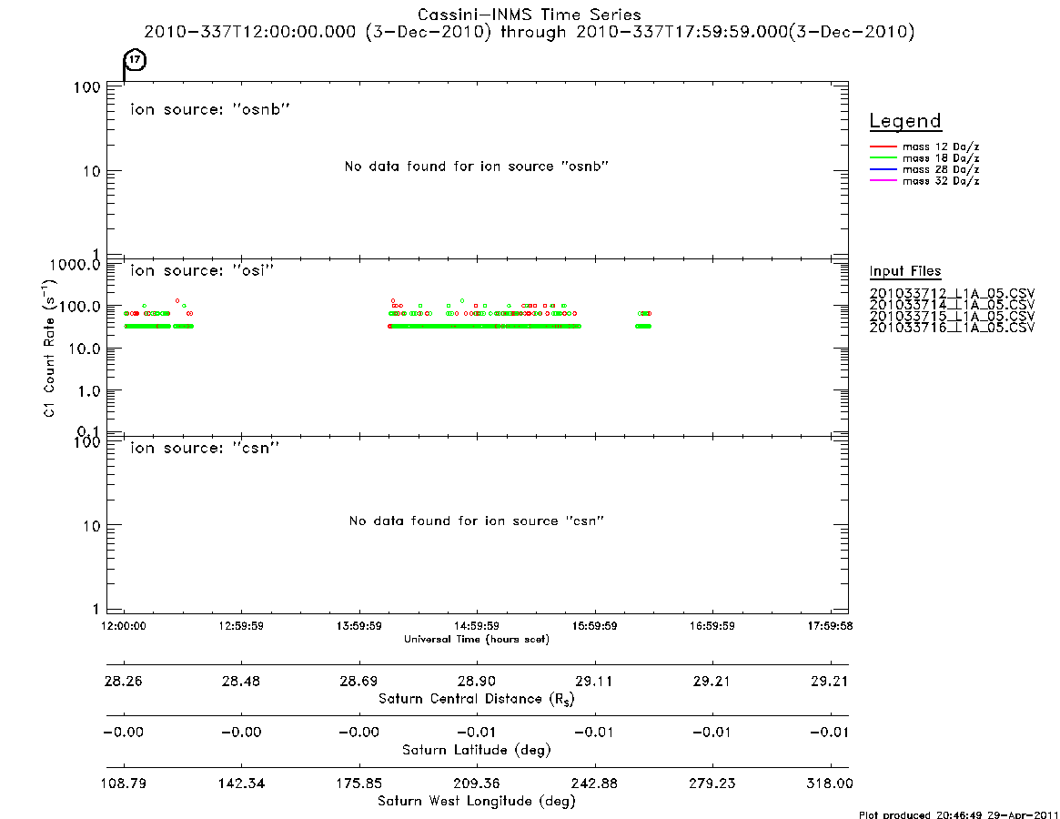The width and height of the screenshot is (1060, 819).
Task: Click the 15:59:59 time tick label
Action: pos(595,626)
